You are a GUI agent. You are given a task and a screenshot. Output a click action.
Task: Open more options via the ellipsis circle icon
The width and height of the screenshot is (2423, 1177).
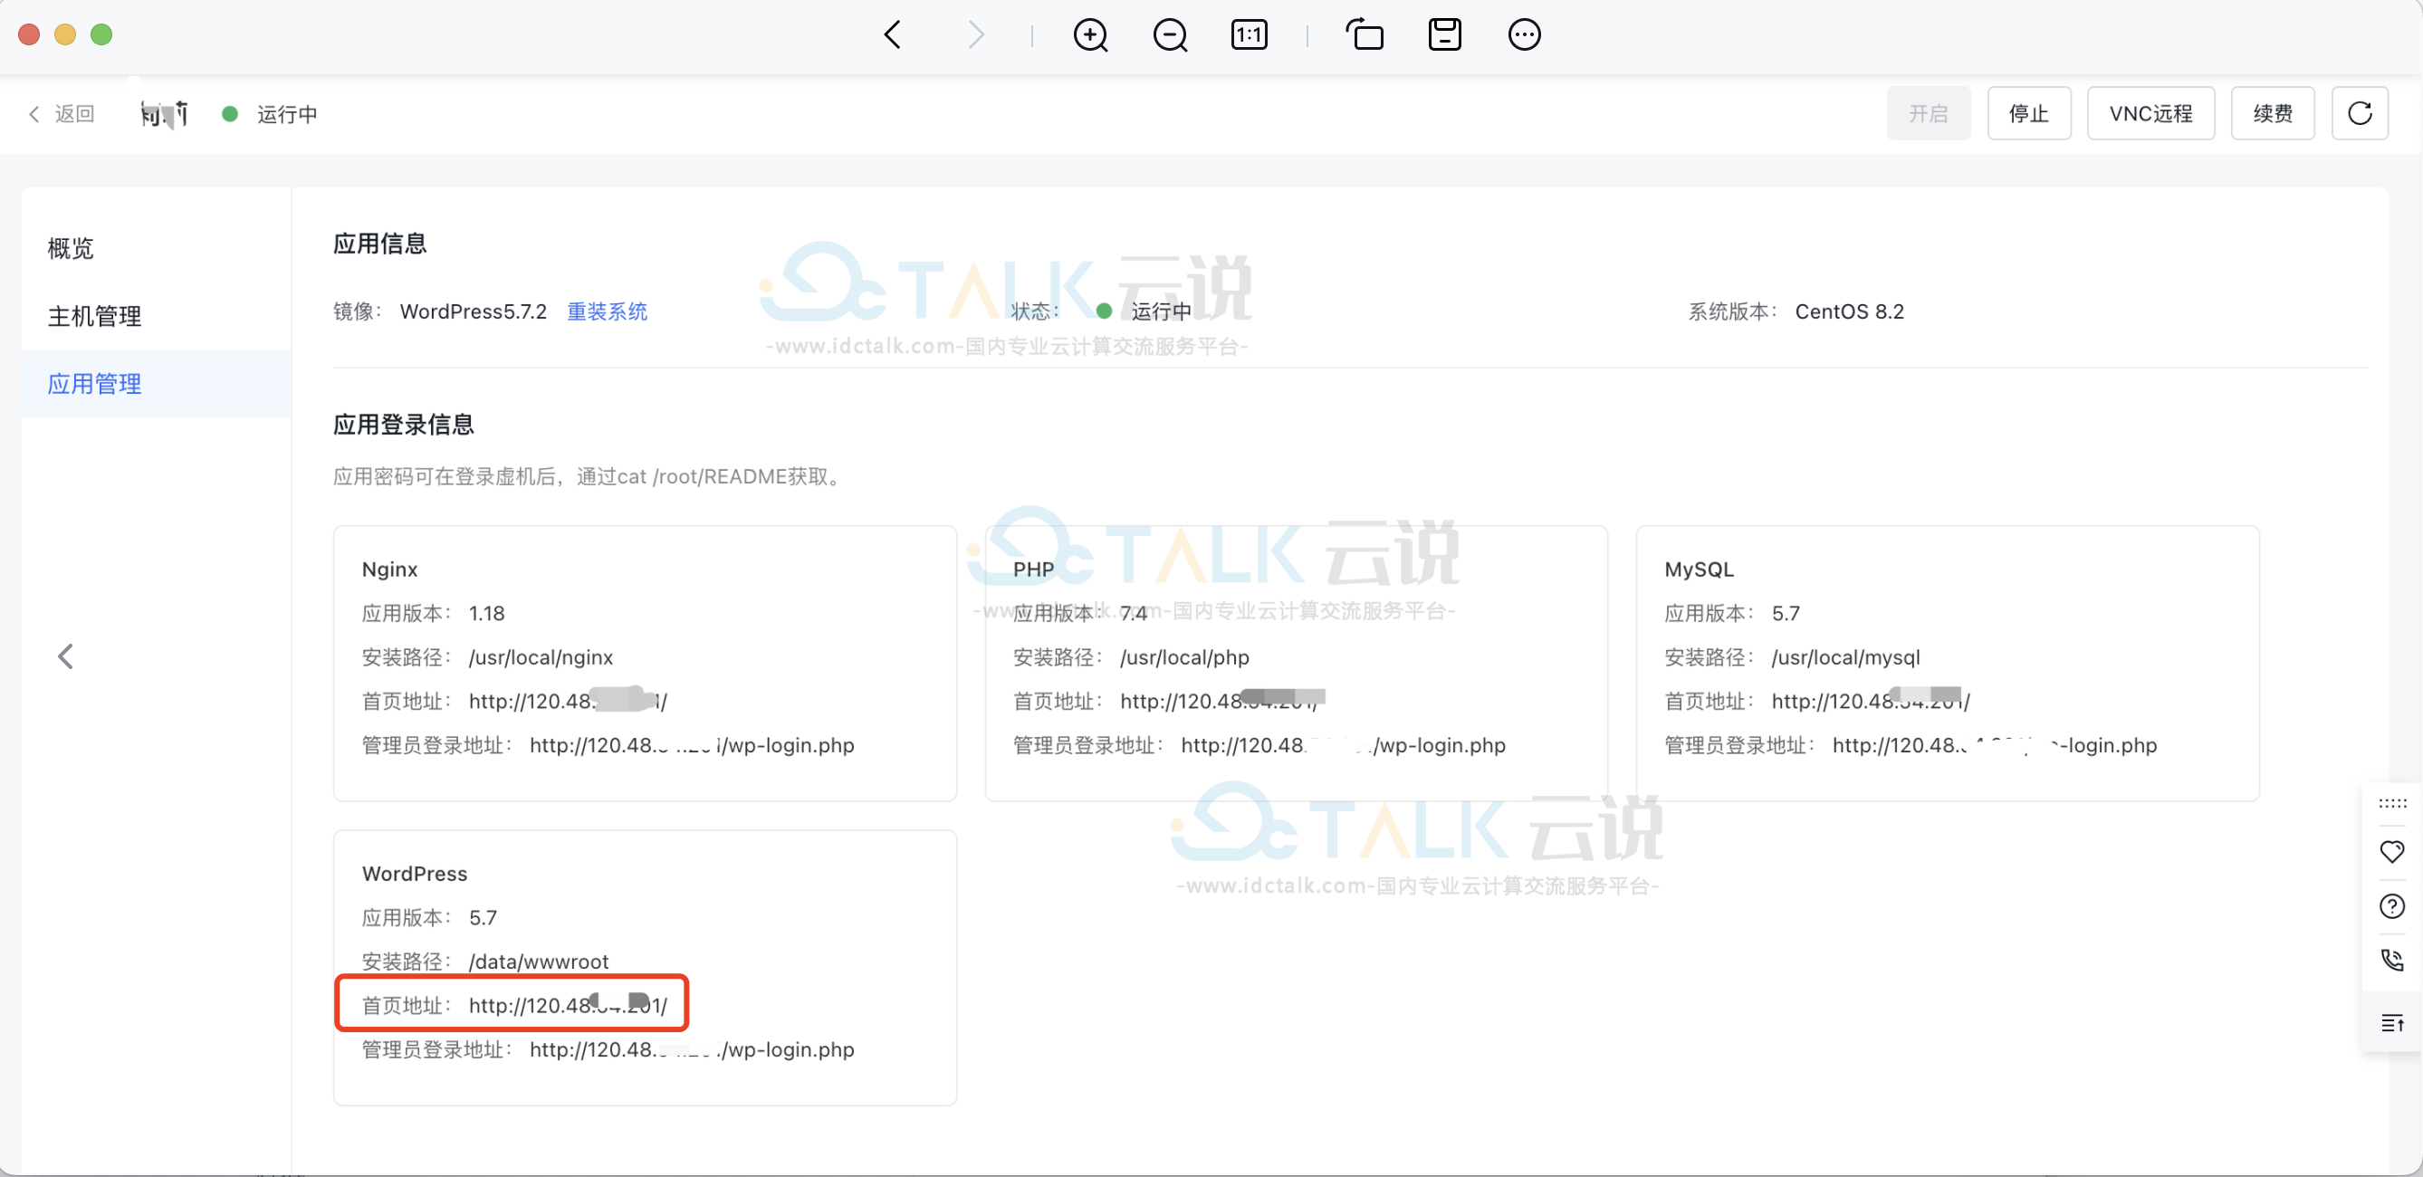(1524, 34)
